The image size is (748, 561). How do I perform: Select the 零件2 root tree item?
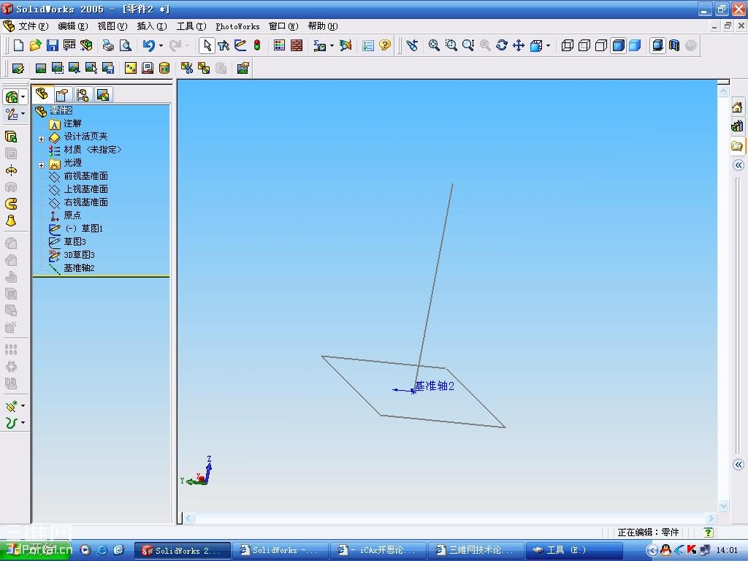coord(61,110)
